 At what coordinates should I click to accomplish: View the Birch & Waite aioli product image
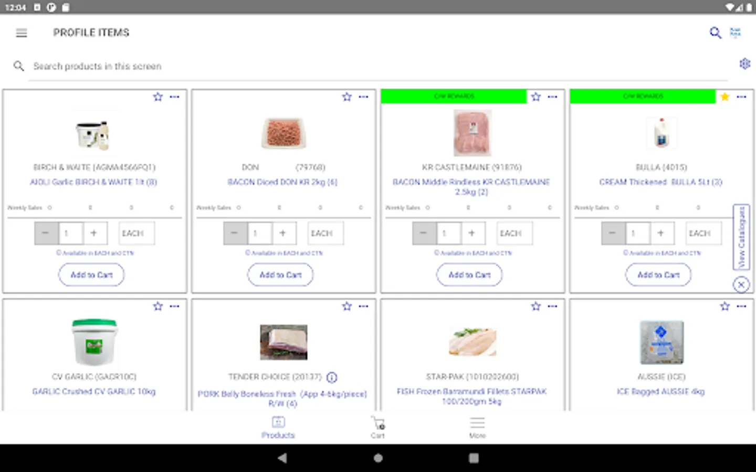[x=93, y=134]
